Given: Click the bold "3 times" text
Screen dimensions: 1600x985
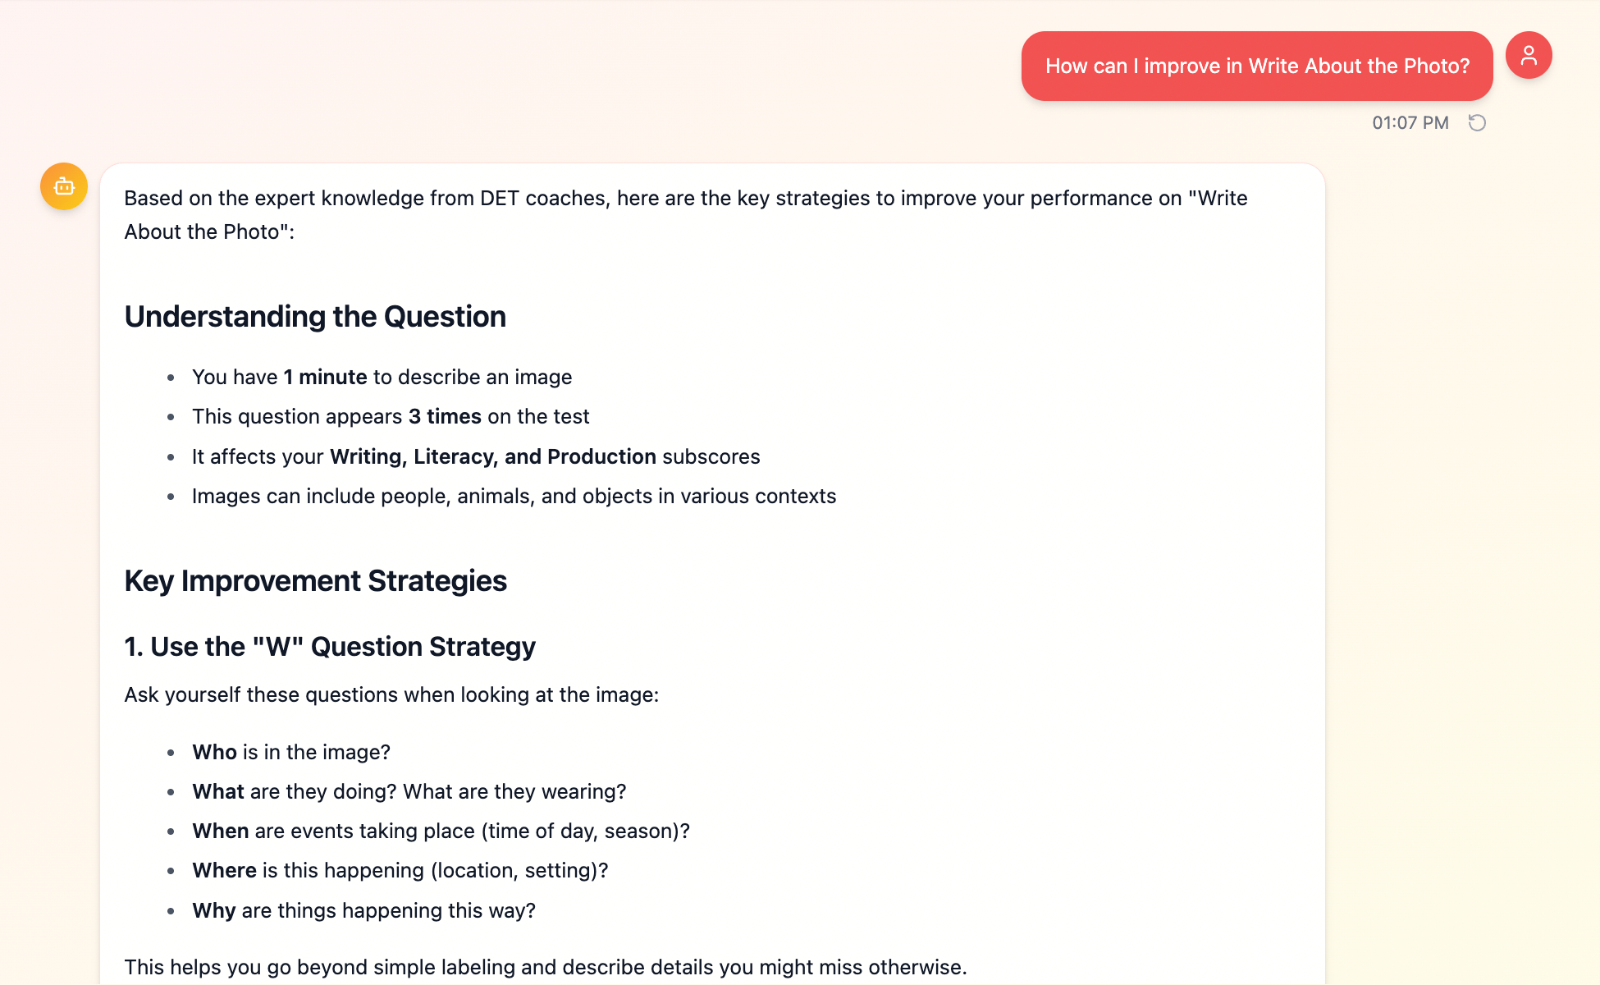Looking at the screenshot, I should (445, 417).
